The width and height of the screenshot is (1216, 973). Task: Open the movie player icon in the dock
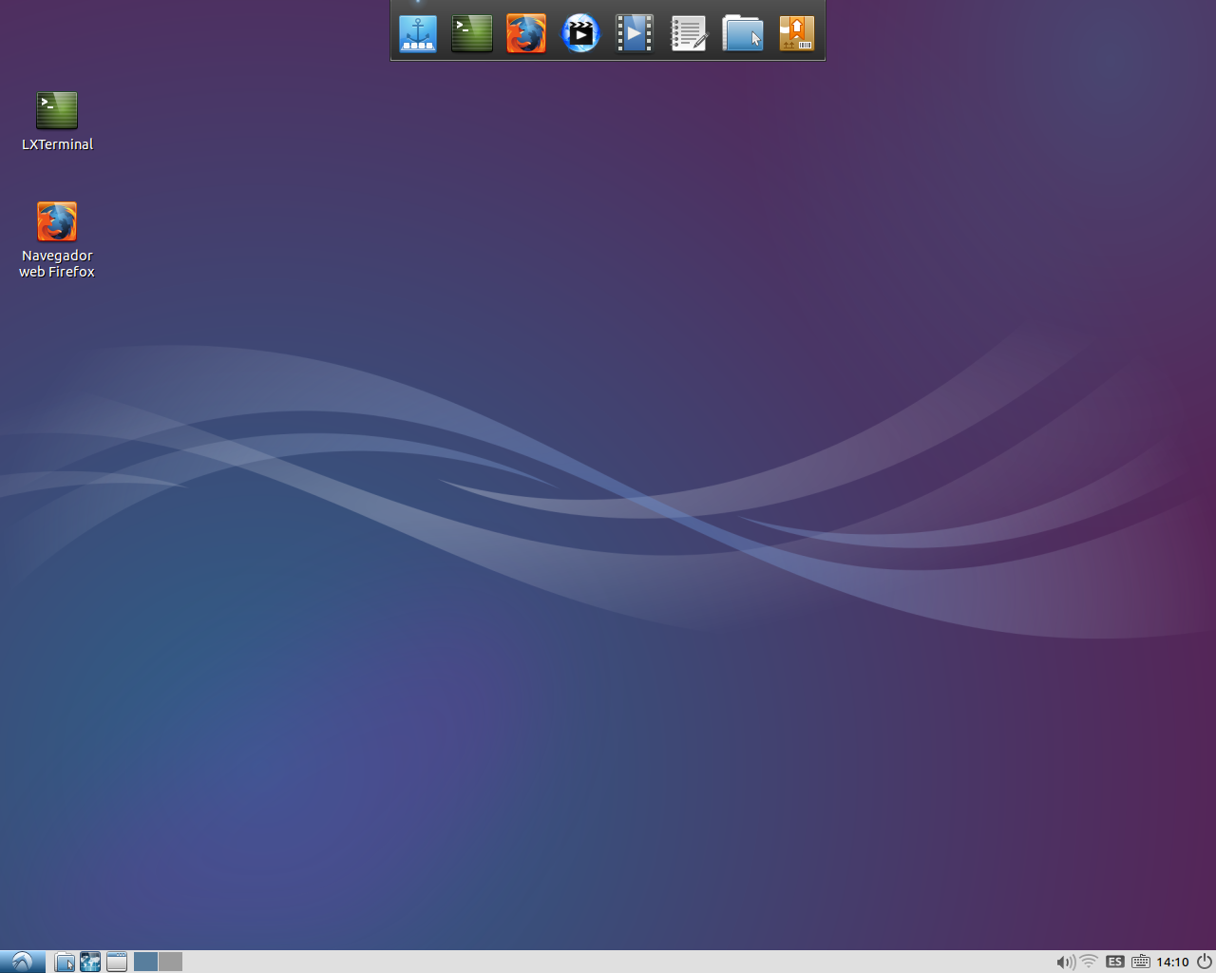tap(635, 31)
